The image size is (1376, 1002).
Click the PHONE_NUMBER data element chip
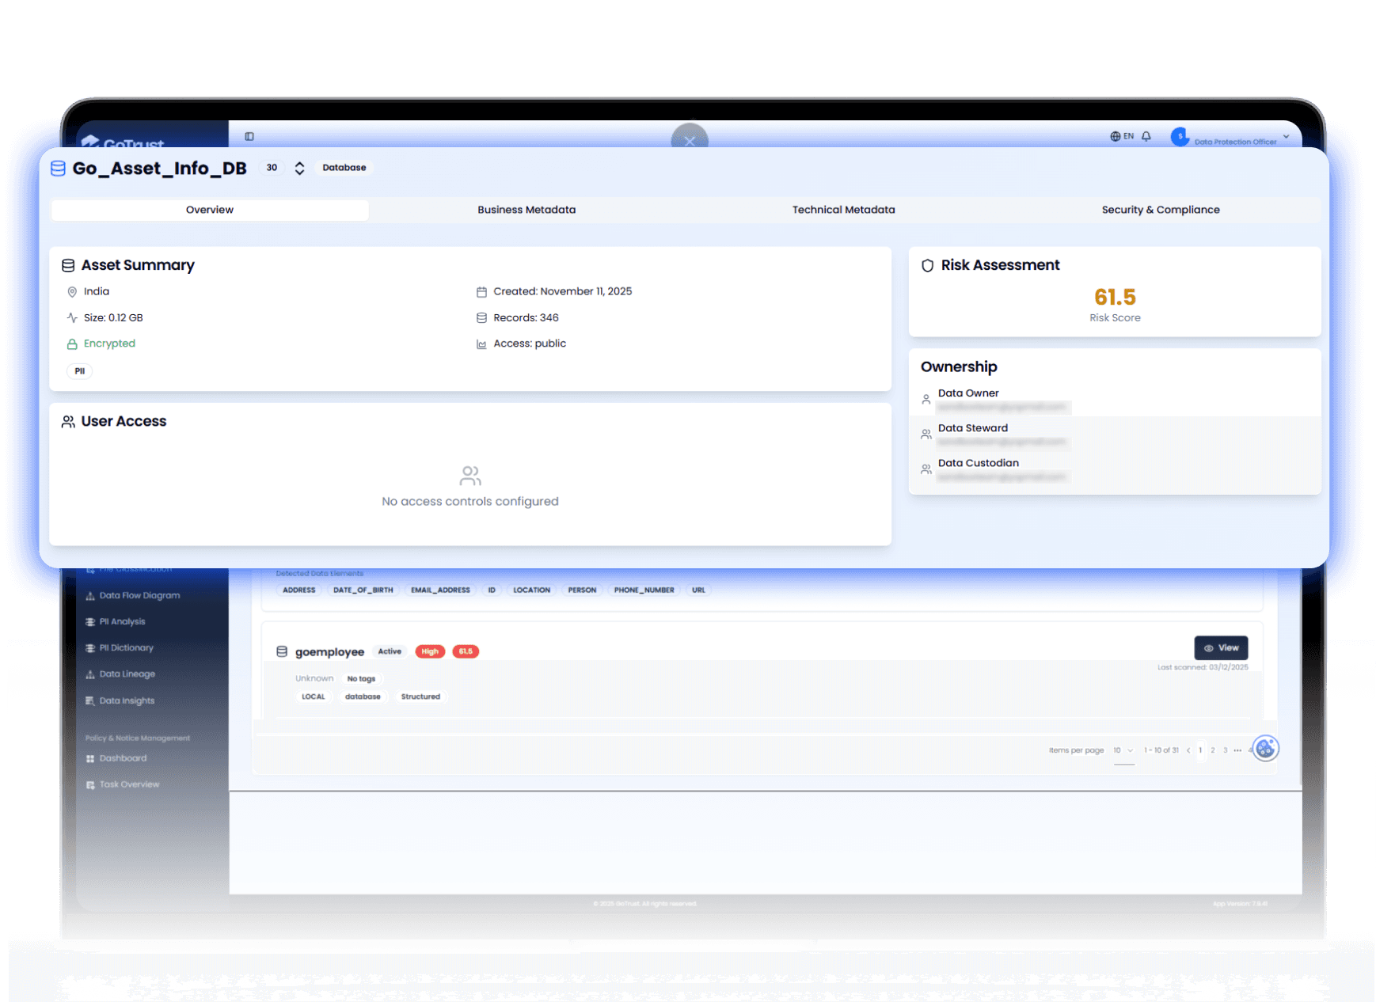click(x=644, y=590)
